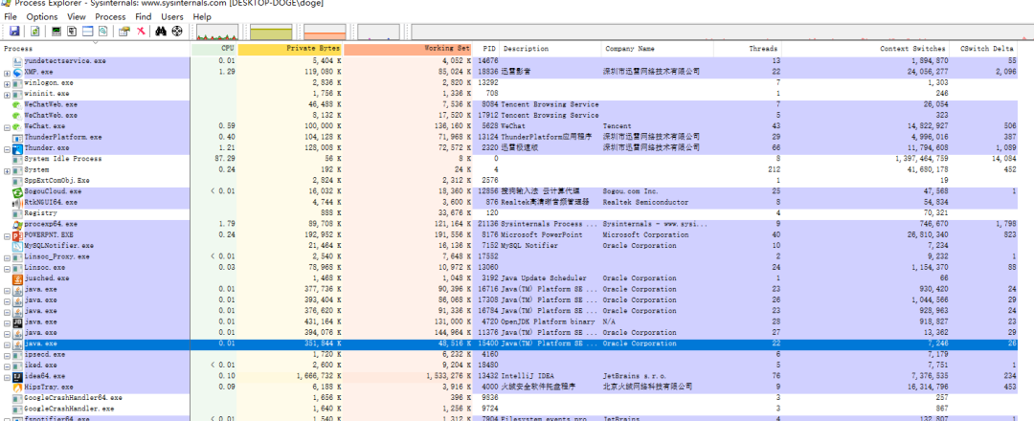1034x421 pixels.
Task: Open the Help menu
Action: [202, 16]
